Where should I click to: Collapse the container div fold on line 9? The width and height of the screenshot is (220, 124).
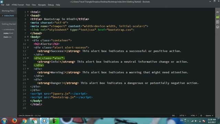coord(28,40)
